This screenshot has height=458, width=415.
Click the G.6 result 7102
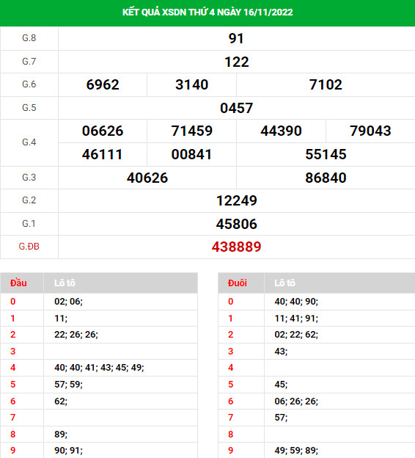click(326, 84)
